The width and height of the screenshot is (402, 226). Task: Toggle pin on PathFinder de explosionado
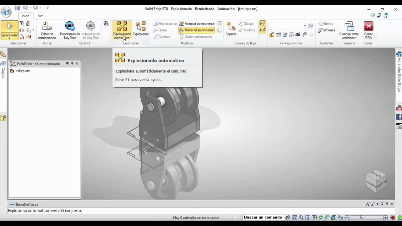click(x=72, y=63)
